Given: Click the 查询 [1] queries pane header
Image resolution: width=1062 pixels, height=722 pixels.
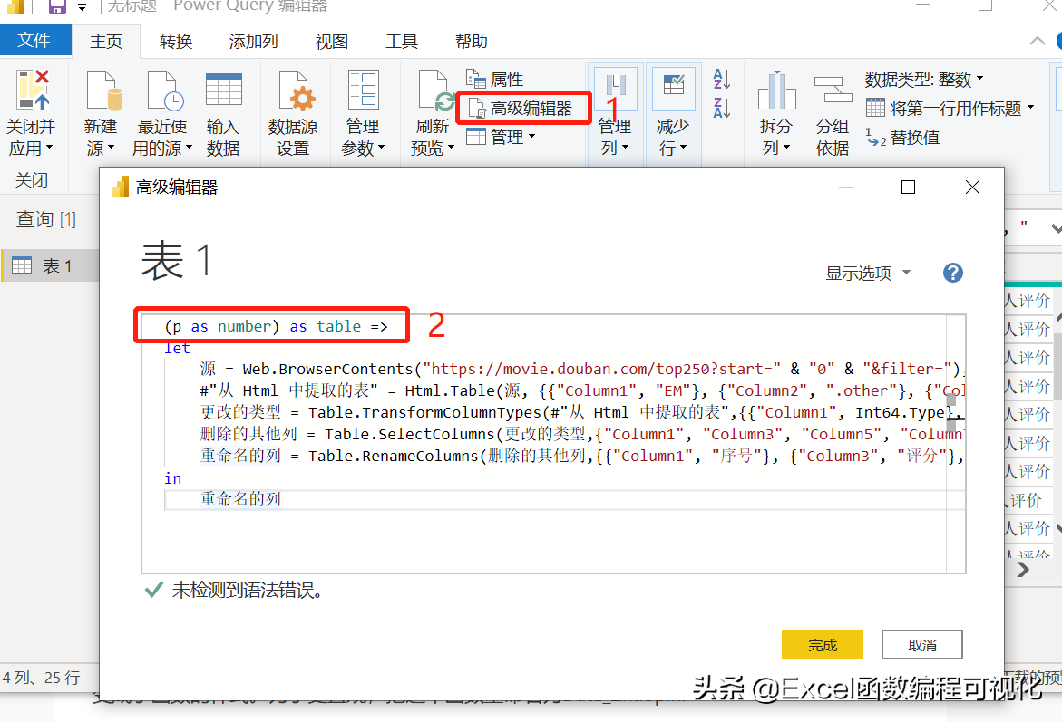Looking at the screenshot, I should 46,219.
